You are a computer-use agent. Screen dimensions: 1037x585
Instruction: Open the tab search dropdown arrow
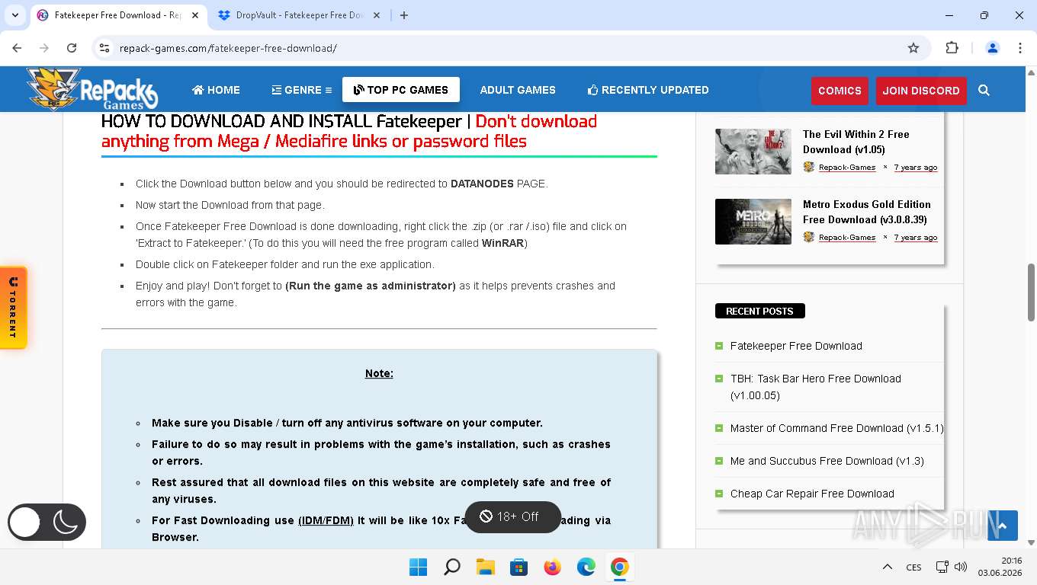pos(14,15)
